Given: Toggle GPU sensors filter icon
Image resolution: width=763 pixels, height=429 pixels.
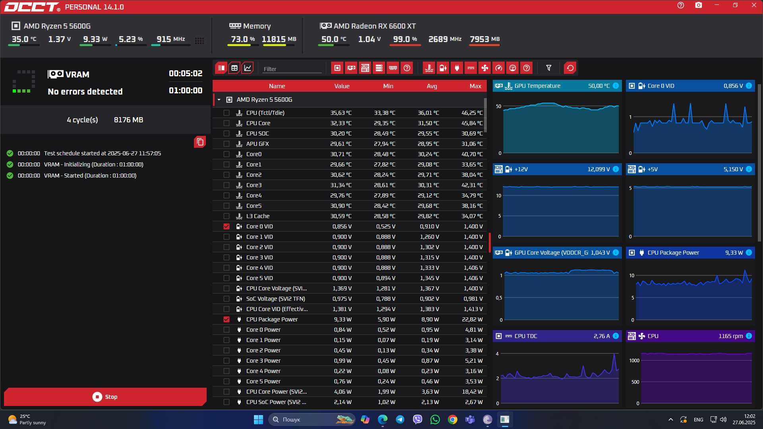Looking at the screenshot, I should [x=351, y=68].
